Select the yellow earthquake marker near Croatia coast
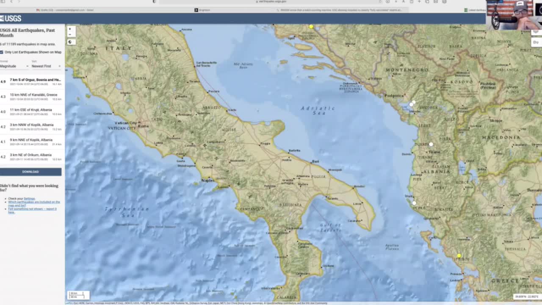This screenshot has height=305, width=542. point(311,27)
